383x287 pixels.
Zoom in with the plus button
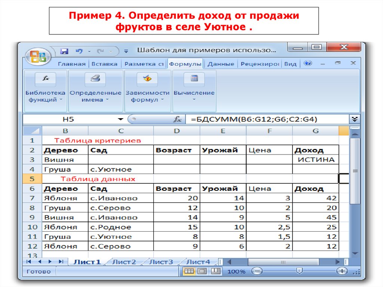pos(341,271)
